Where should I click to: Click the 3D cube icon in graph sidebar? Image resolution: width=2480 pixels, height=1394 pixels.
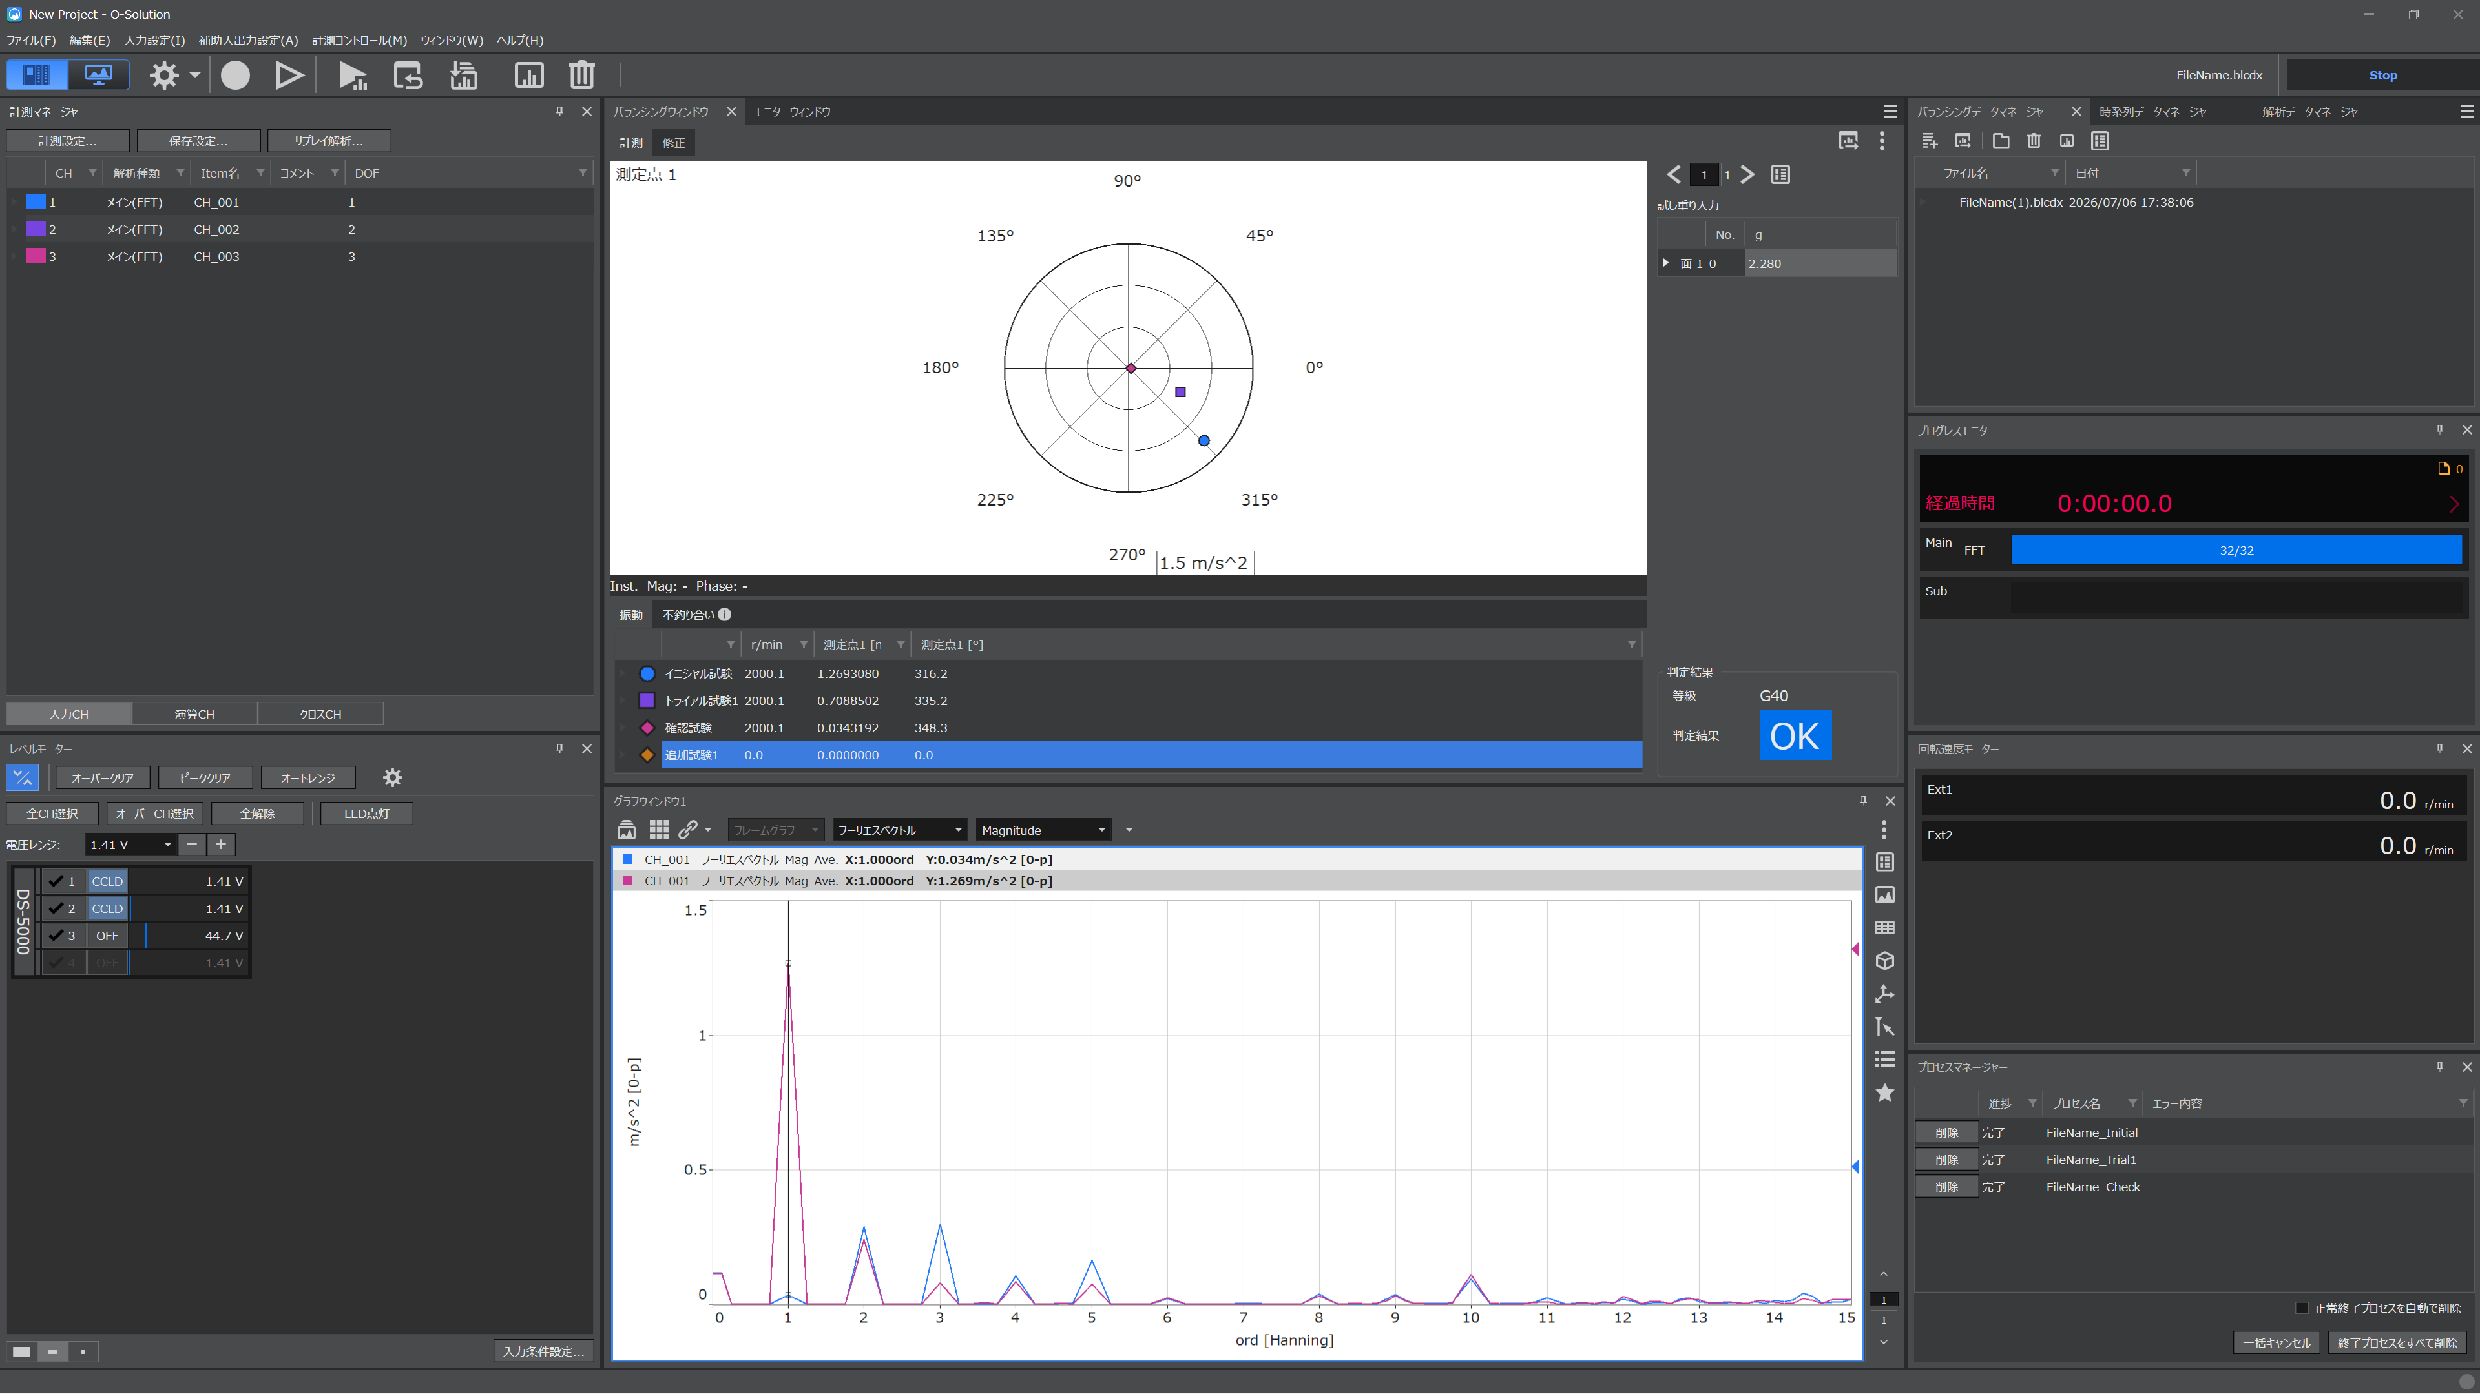[1885, 961]
